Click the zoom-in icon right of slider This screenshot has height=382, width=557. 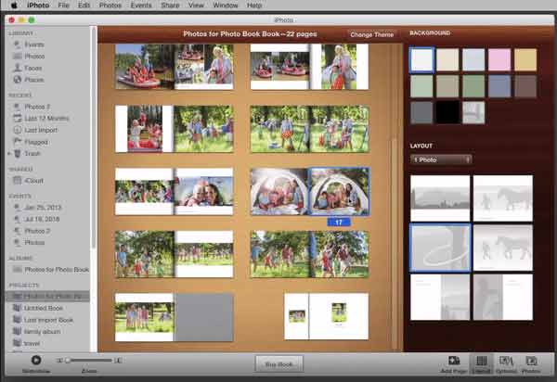(118, 361)
